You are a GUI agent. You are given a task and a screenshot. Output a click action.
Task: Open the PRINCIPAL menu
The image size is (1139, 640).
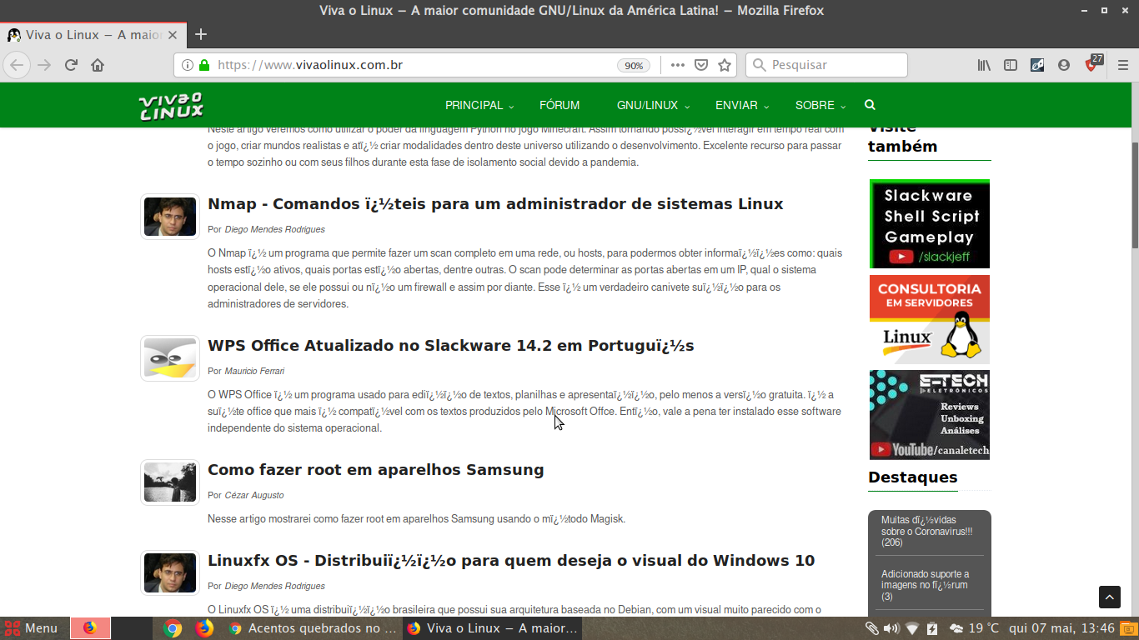coord(474,105)
